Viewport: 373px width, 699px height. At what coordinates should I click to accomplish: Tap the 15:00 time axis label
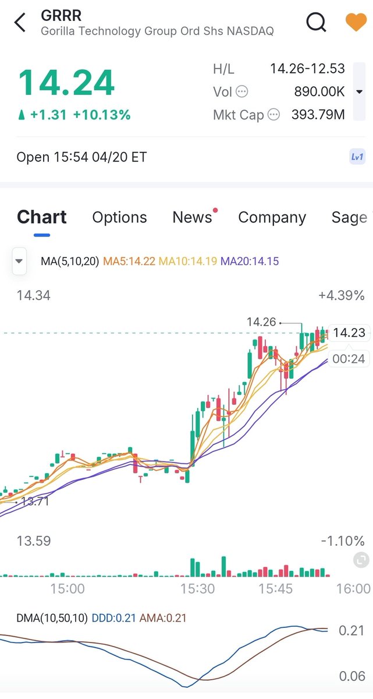pyautogui.click(x=68, y=589)
